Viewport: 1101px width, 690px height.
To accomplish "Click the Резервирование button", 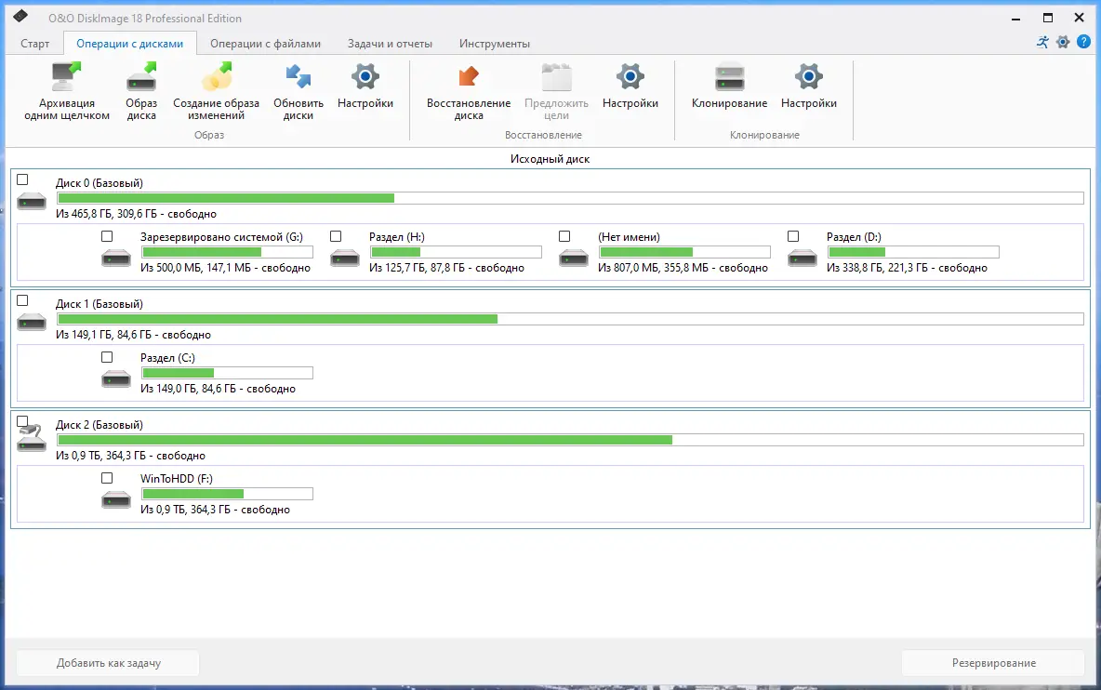I will pyautogui.click(x=993, y=663).
